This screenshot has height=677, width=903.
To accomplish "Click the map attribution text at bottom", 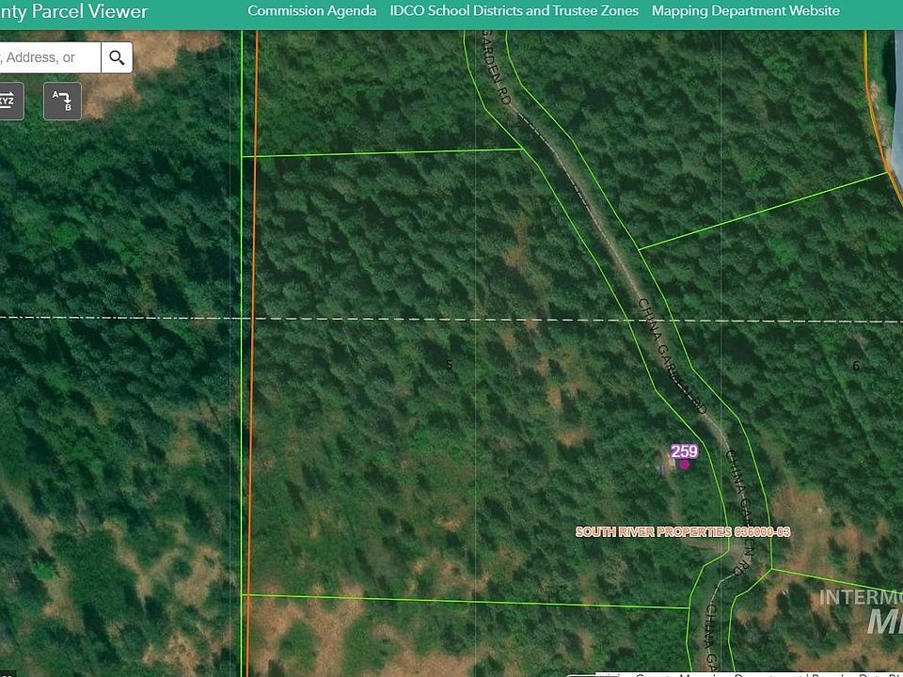I will click(752, 673).
